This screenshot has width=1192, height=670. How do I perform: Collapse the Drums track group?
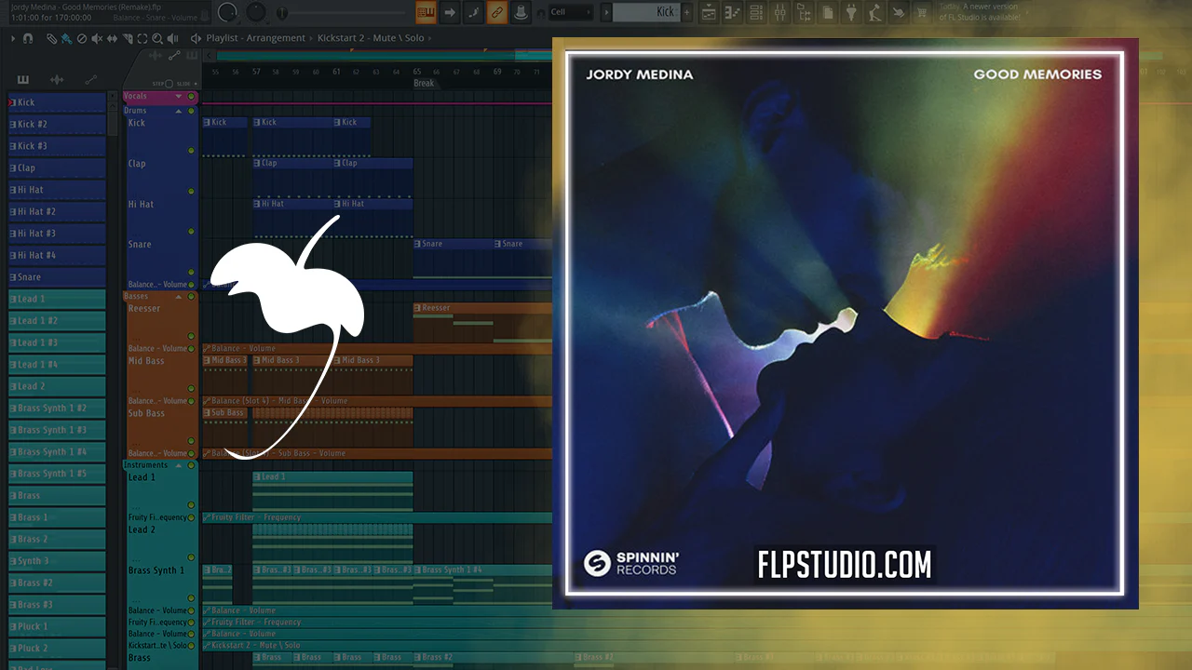click(x=179, y=111)
